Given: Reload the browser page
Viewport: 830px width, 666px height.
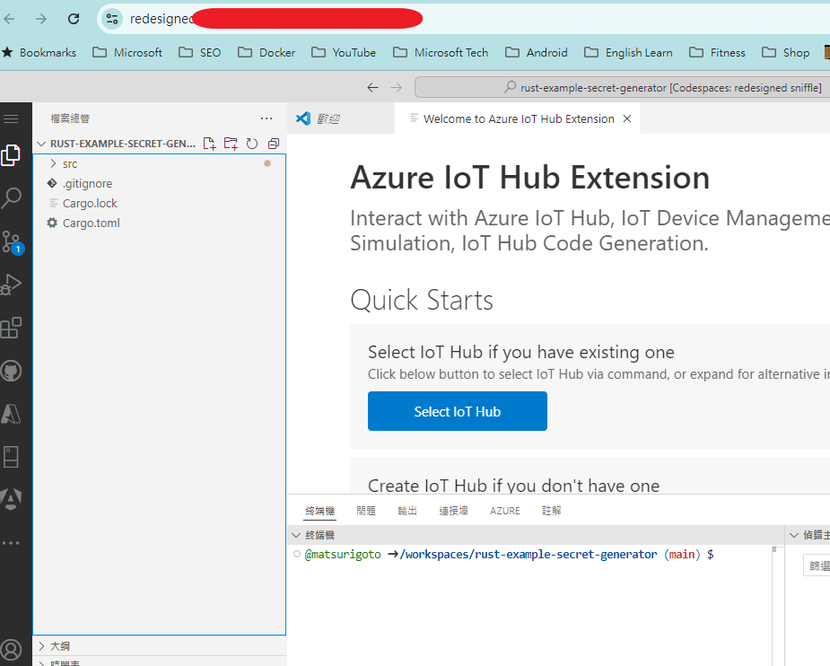Looking at the screenshot, I should coord(74,19).
